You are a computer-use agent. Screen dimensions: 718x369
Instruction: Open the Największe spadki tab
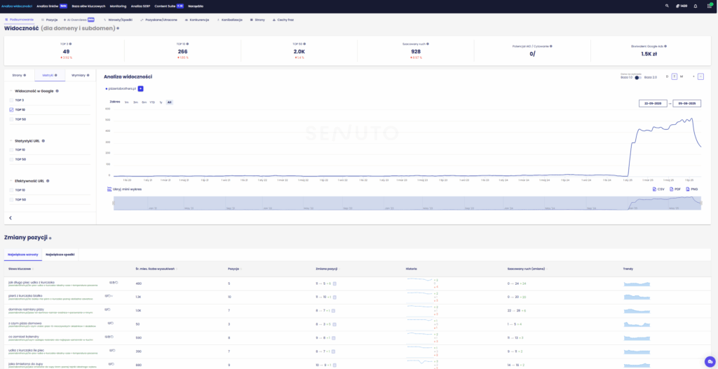(x=60, y=254)
